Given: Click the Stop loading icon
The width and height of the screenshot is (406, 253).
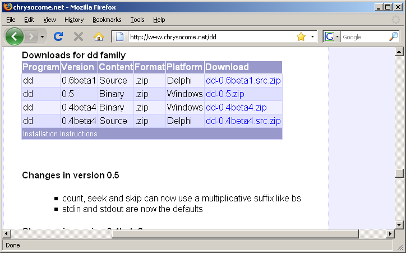Looking at the screenshot, I should pyautogui.click(x=79, y=36).
